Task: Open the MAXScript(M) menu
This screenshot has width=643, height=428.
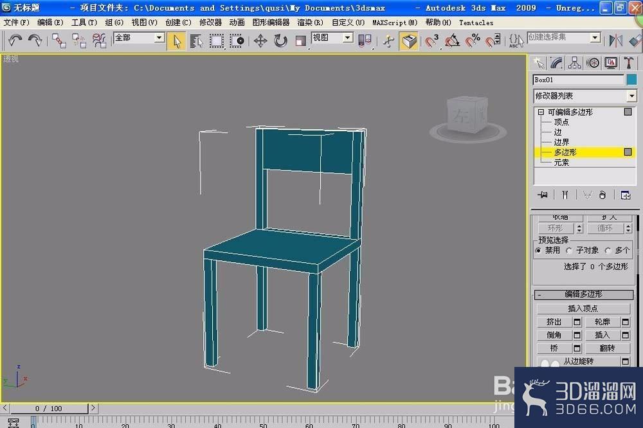Action: [x=395, y=22]
